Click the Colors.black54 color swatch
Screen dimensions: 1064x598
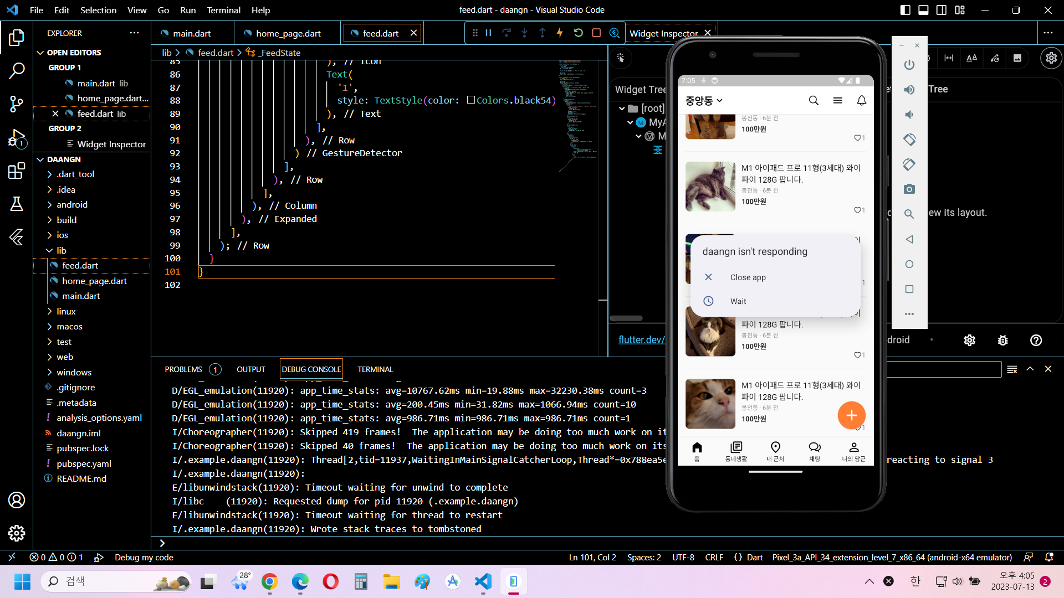click(471, 100)
